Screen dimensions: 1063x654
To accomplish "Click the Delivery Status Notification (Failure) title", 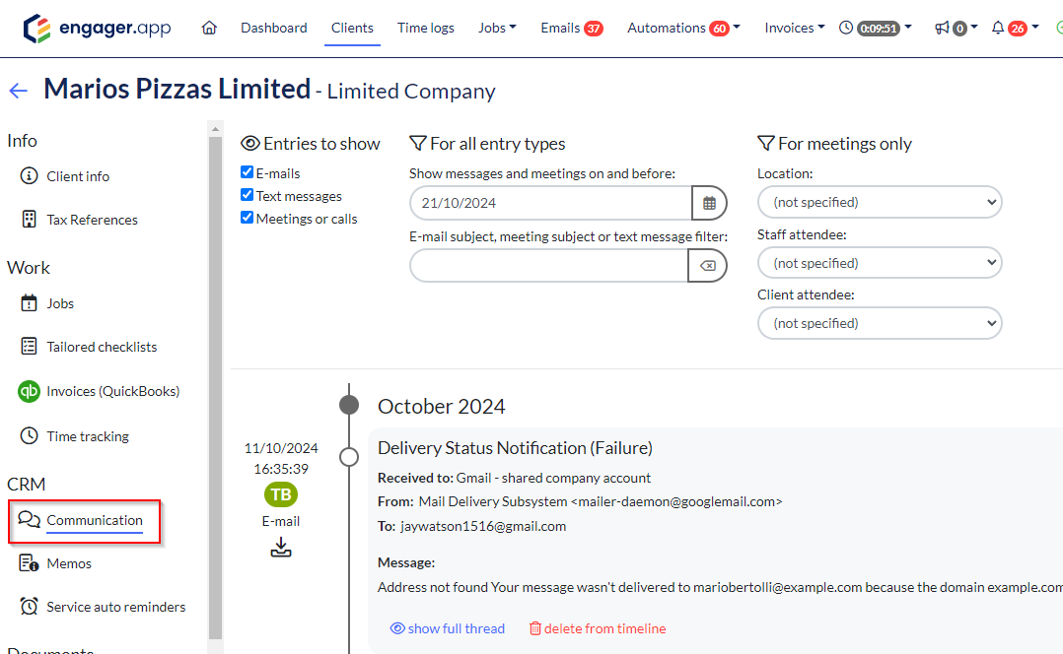I will point(515,448).
